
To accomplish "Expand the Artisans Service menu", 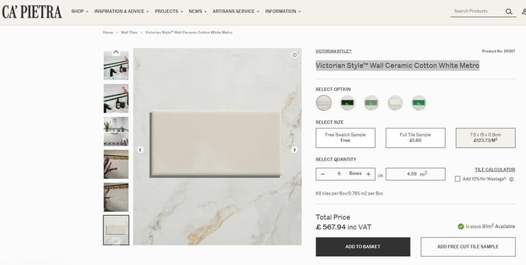I will [236, 12].
